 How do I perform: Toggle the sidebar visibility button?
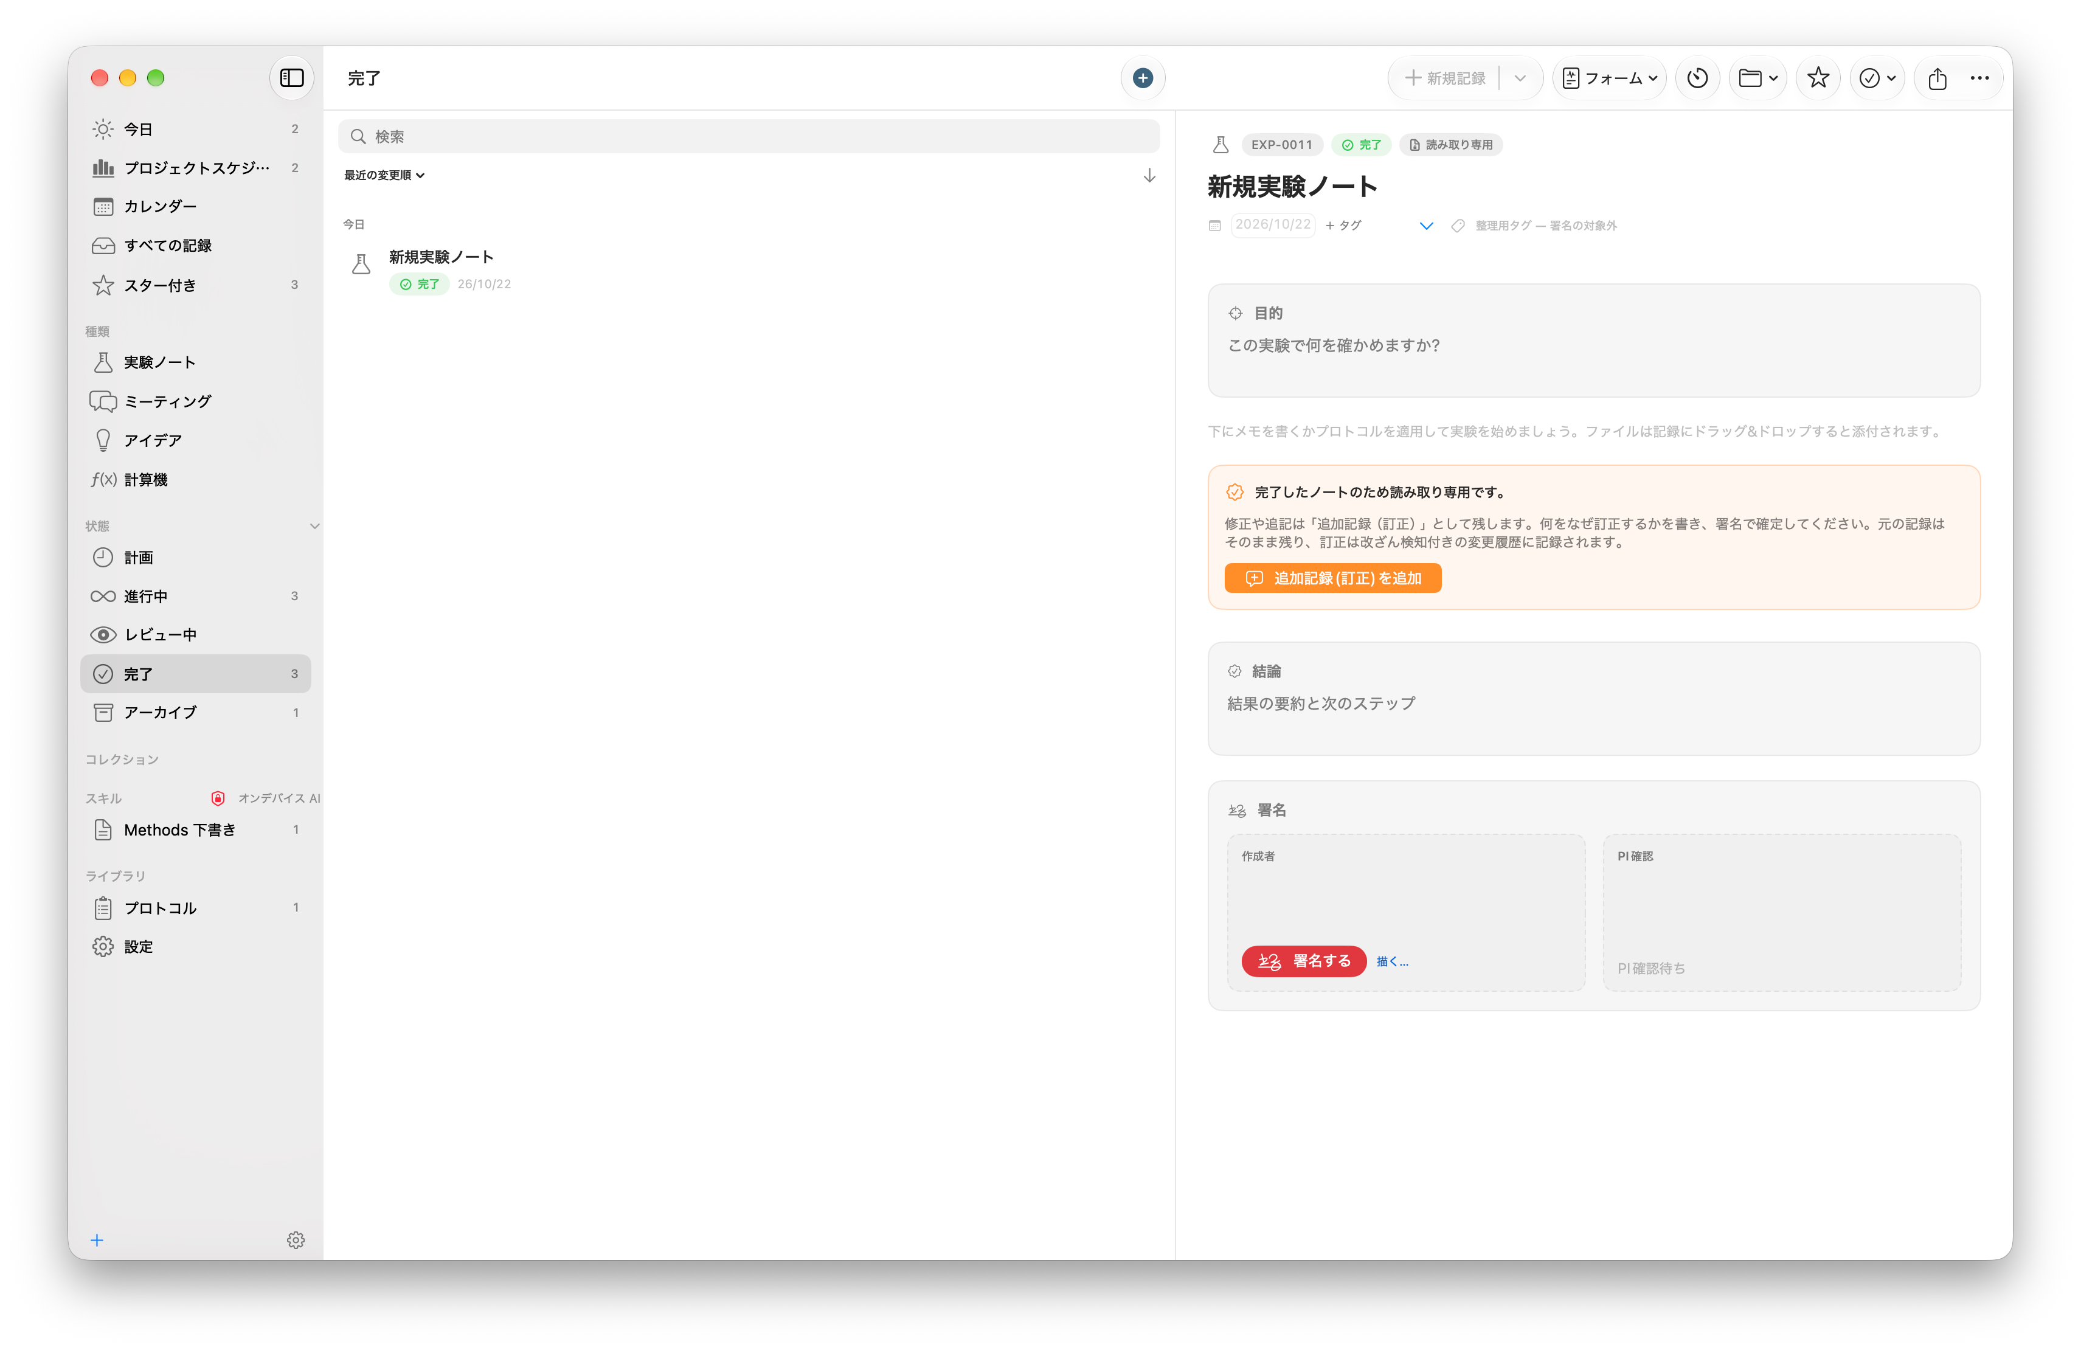point(291,78)
